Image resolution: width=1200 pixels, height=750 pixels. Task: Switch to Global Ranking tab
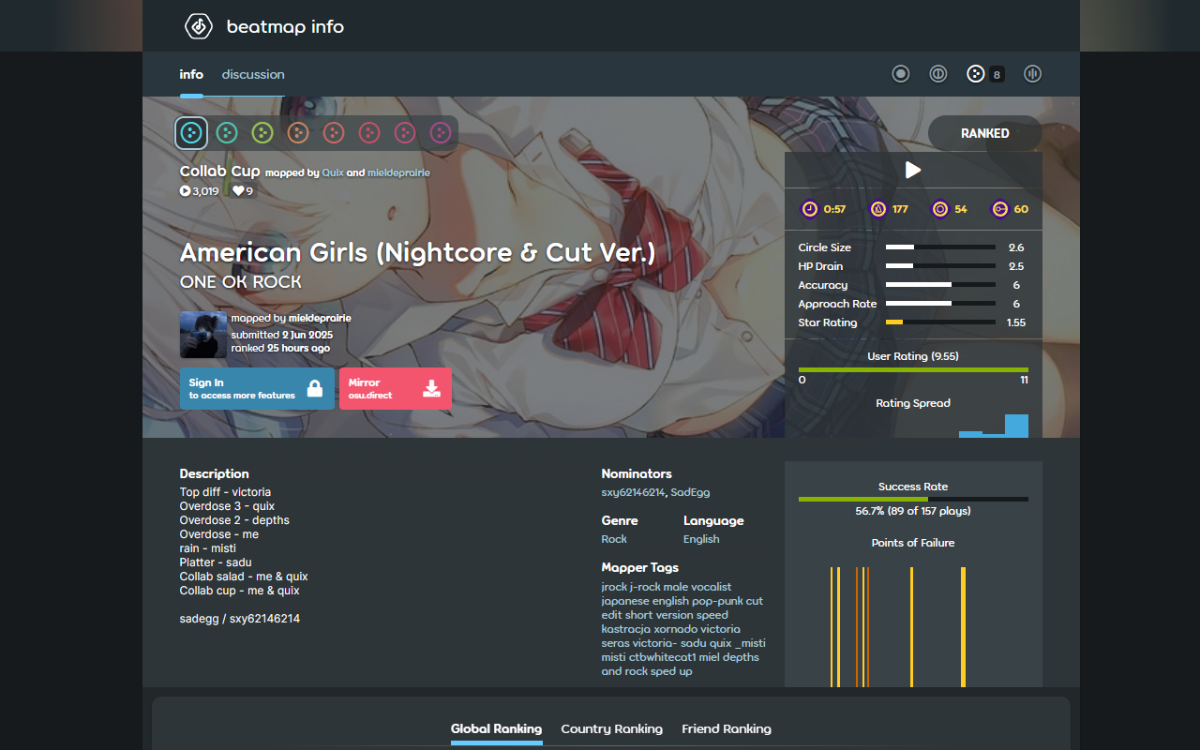tap(496, 728)
